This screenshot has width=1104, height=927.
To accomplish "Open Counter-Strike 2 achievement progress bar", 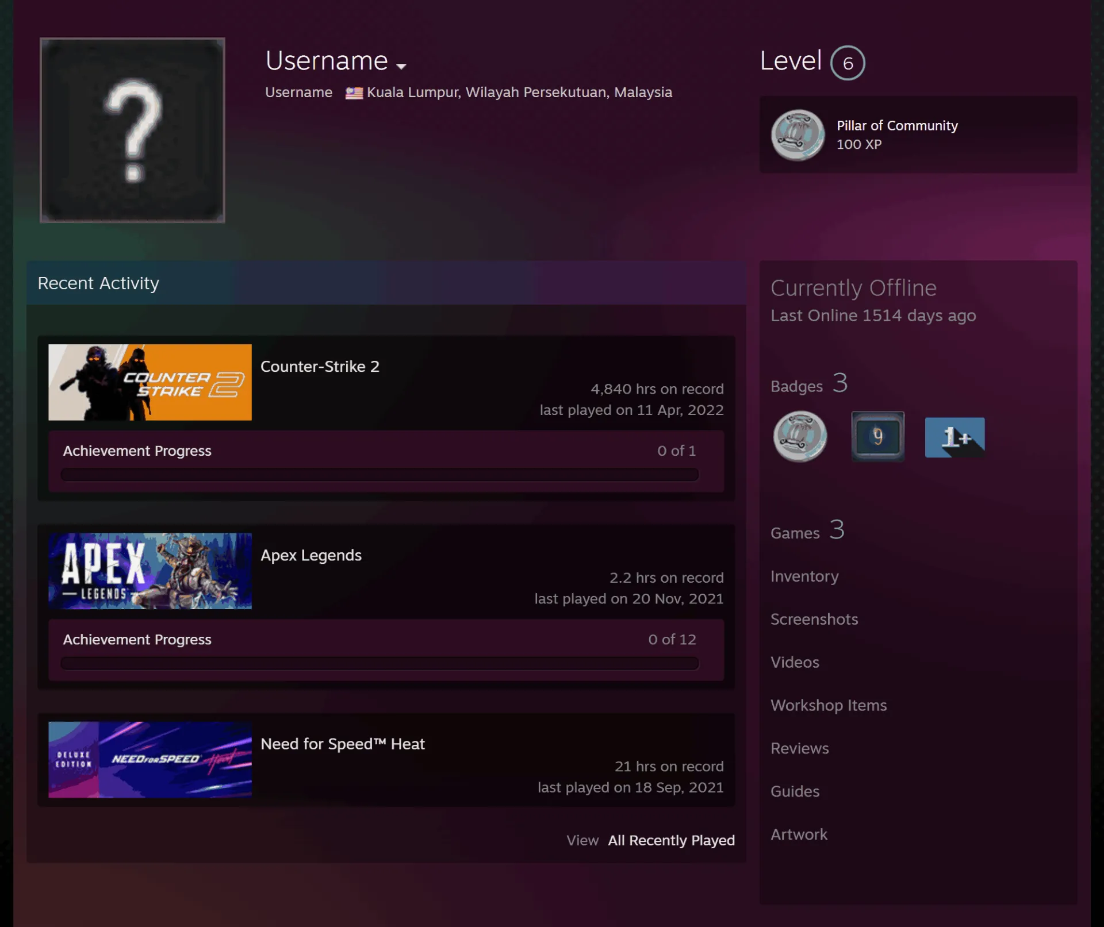I will coord(379,474).
